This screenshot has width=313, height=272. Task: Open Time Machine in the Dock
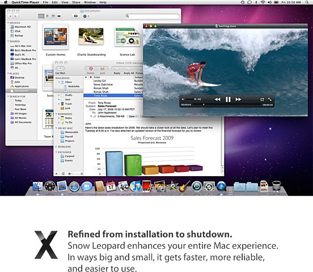[197, 186]
